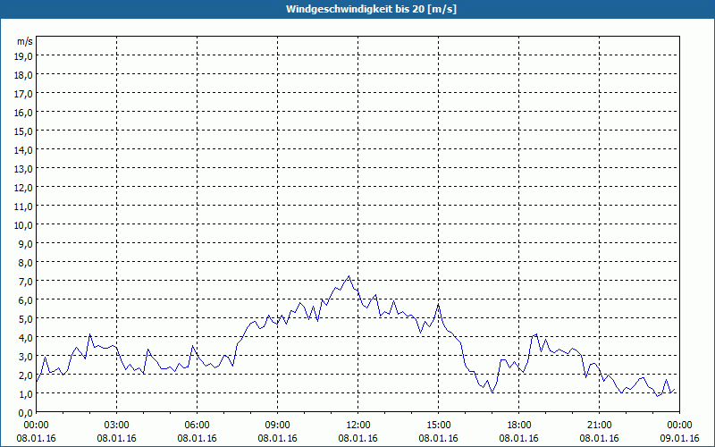Click the 14,0 y-axis label
This screenshot has height=447, width=715.
point(23,150)
